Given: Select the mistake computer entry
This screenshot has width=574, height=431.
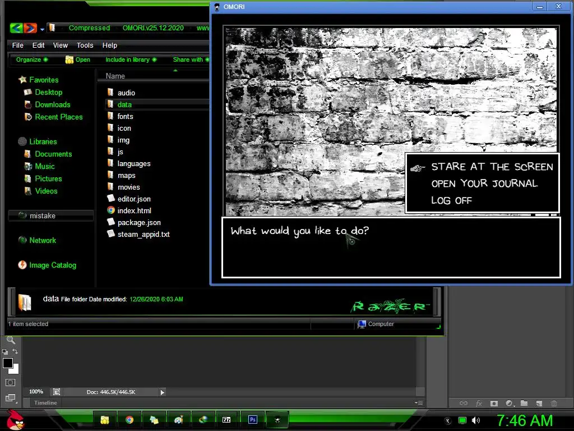Looking at the screenshot, I should 50,215.
